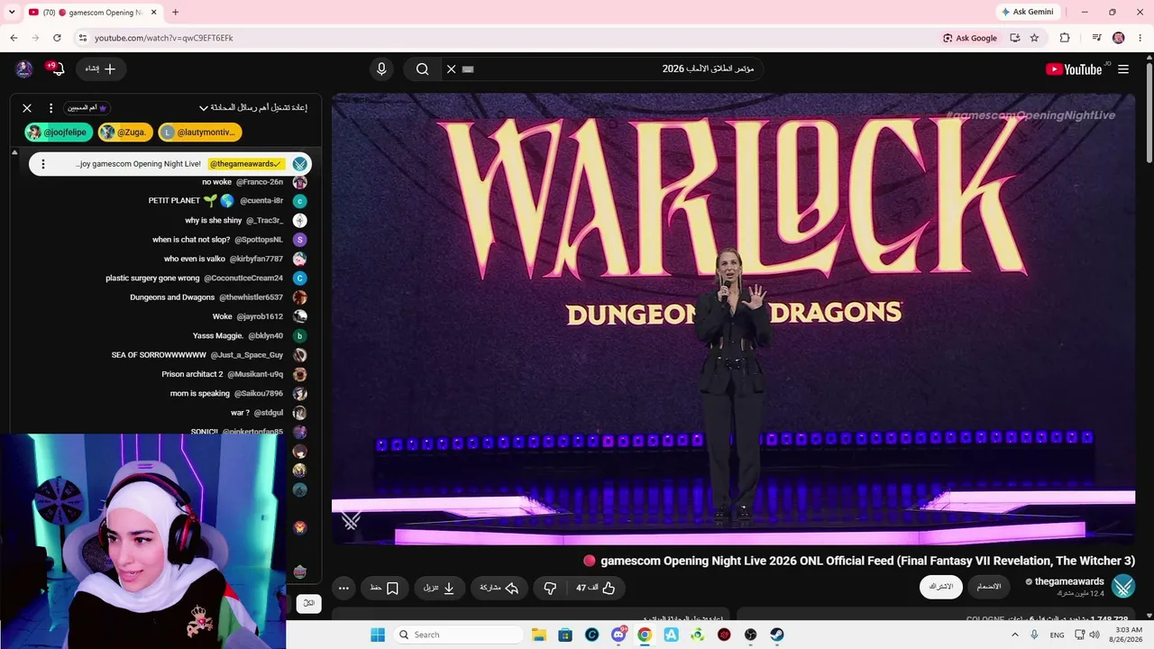Click the "Yasss Maggie." chat message
The image size is (1154, 649).
(218, 336)
